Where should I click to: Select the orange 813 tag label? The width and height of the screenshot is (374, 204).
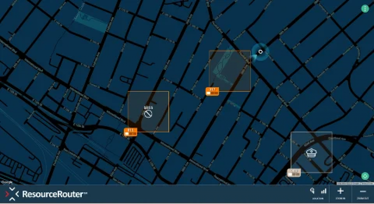click(x=130, y=132)
